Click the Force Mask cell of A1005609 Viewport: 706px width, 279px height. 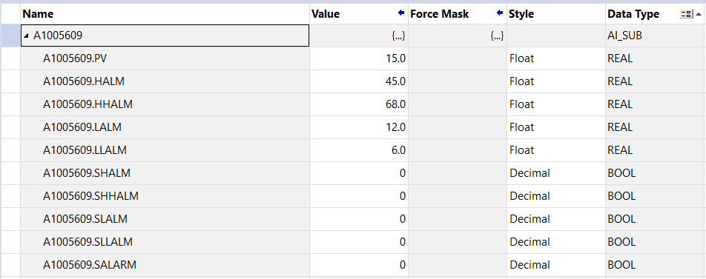click(x=458, y=36)
